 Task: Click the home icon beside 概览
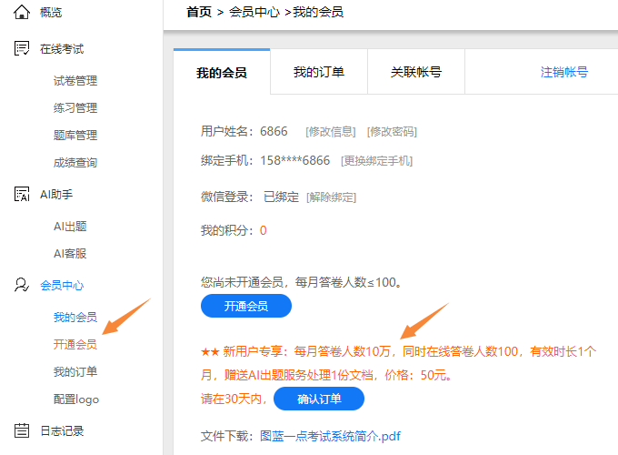pos(22,12)
